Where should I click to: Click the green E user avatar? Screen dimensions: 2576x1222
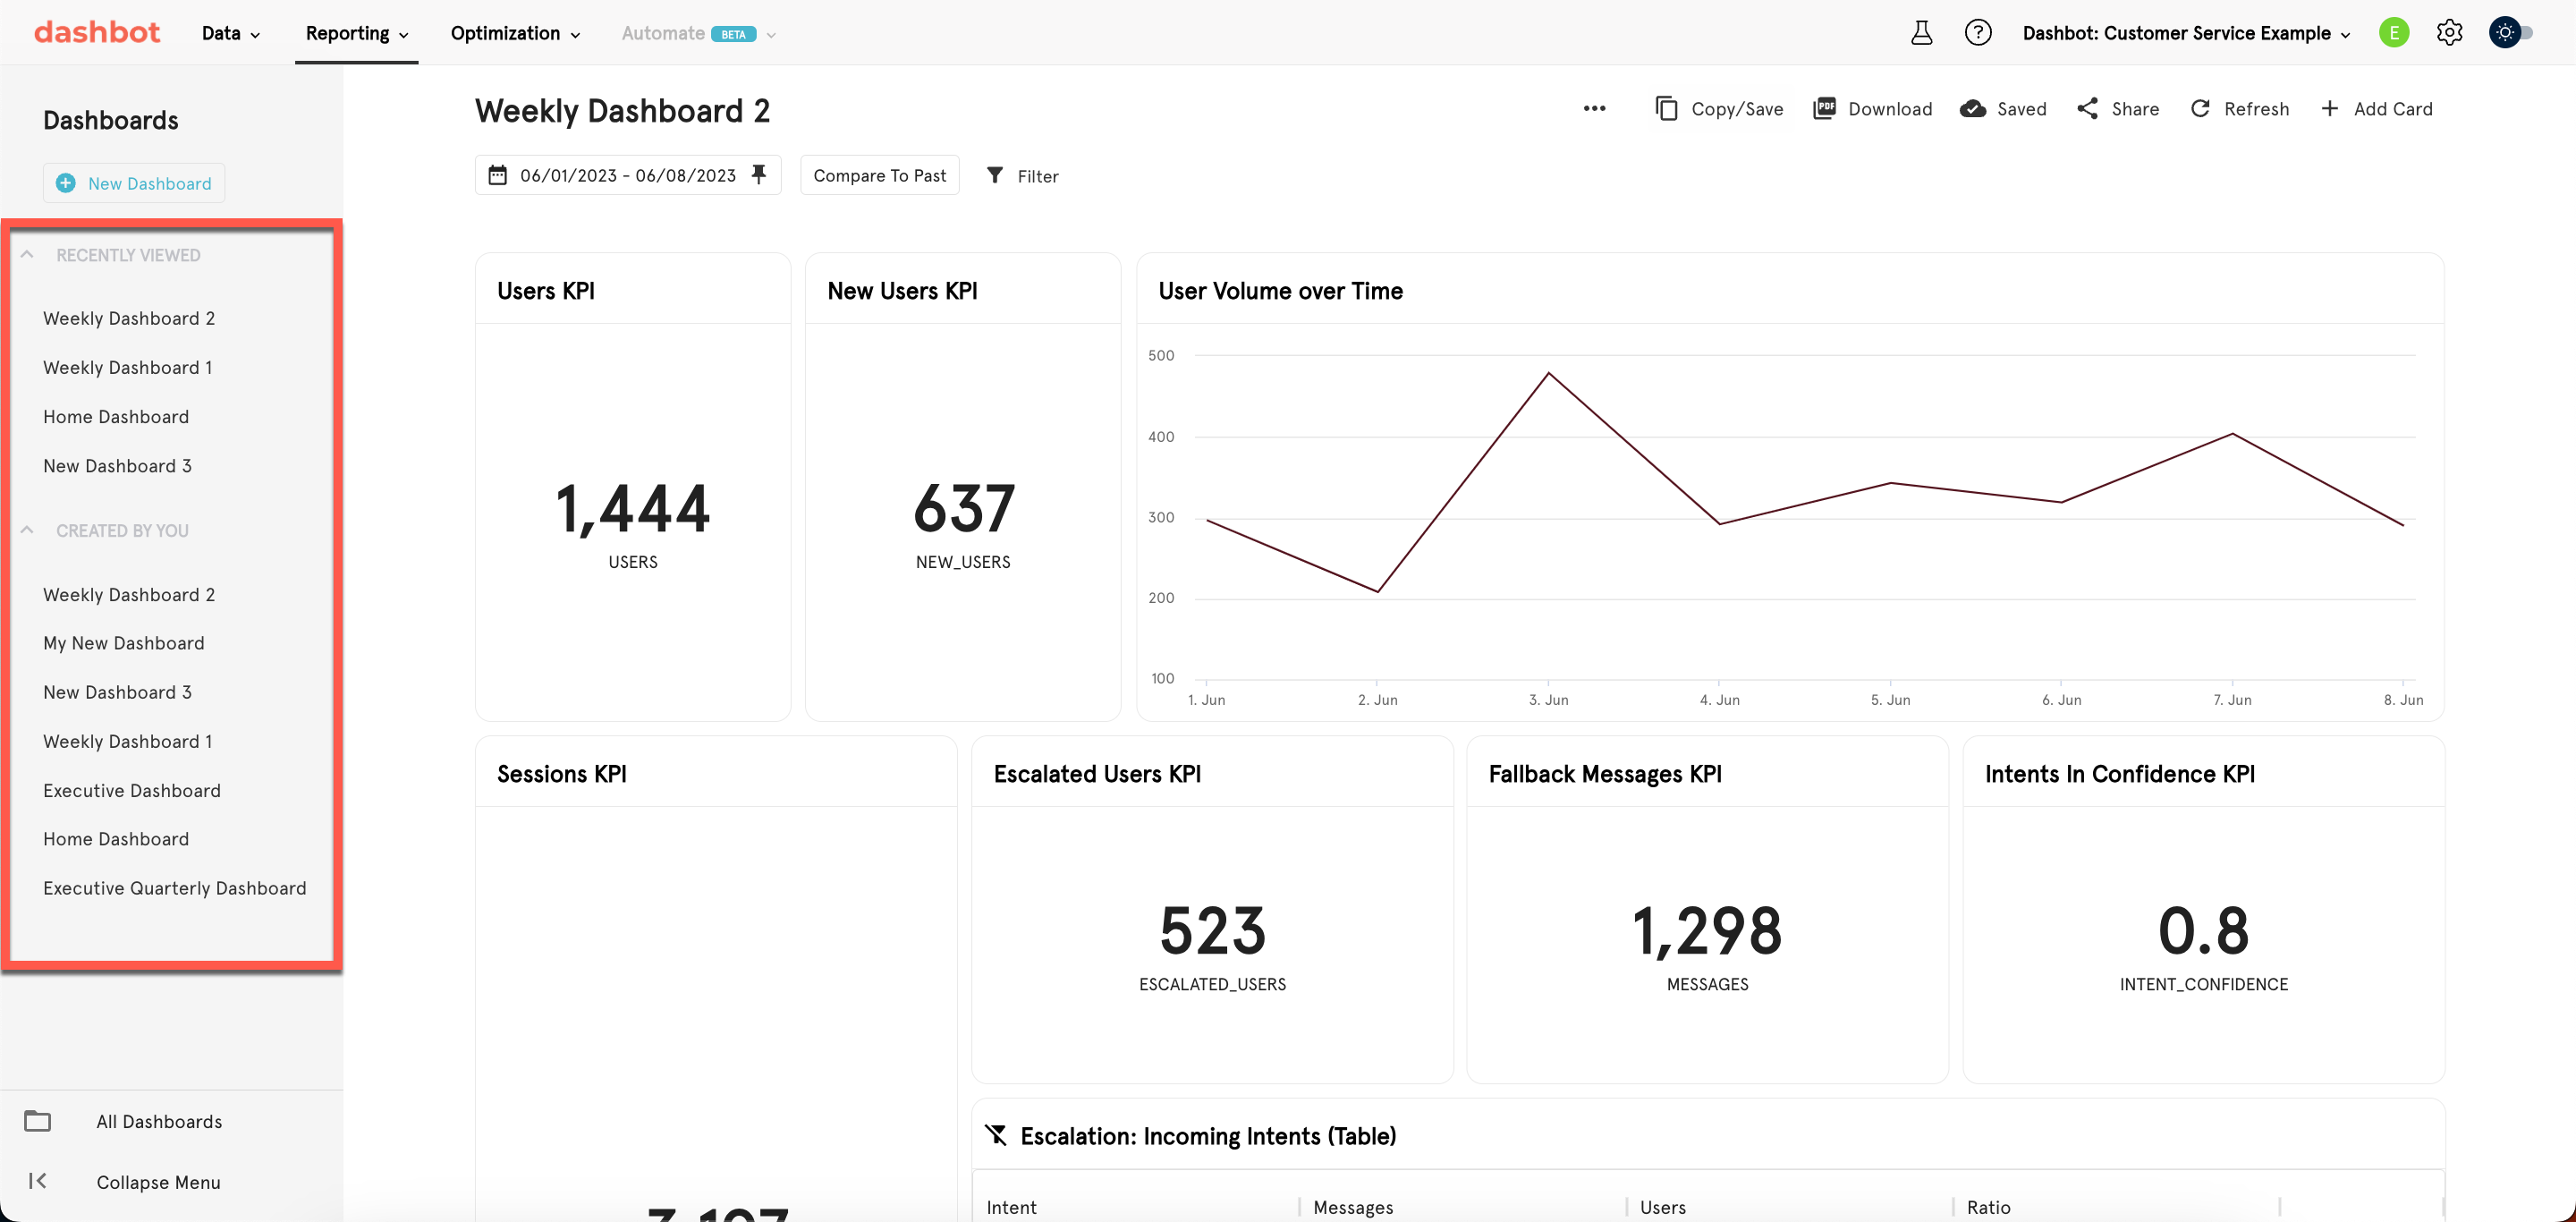2393,33
